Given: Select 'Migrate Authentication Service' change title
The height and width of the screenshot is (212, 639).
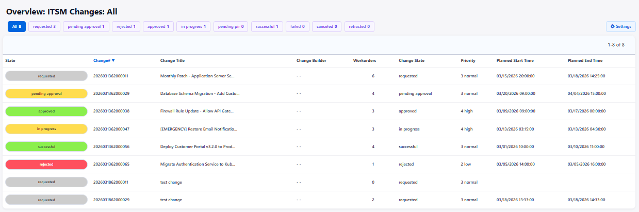Looking at the screenshot, I should pyautogui.click(x=198, y=164).
